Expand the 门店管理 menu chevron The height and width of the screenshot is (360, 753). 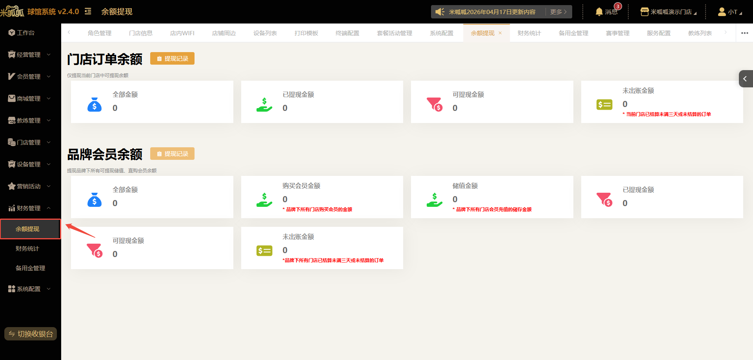click(x=49, y=142)
